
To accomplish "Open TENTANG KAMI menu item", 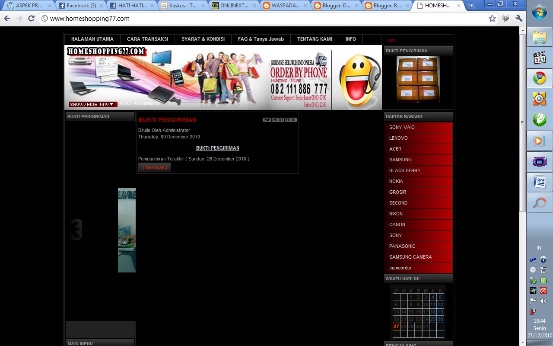I will (315, 39).
